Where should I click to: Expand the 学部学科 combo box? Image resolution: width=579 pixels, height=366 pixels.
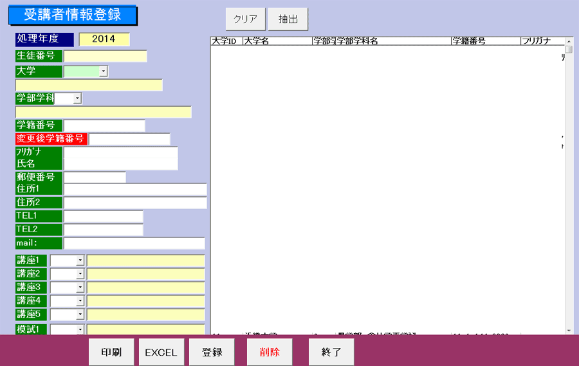tap(77, 98)
